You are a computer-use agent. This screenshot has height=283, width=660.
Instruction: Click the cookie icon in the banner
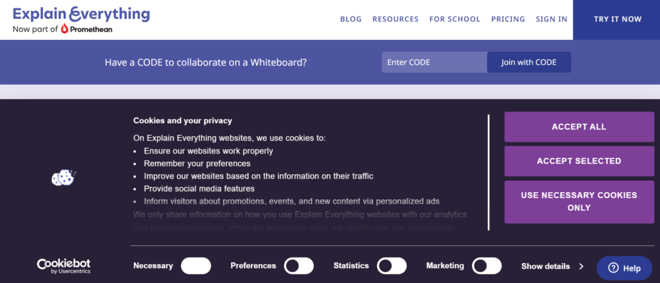(63, 177)
